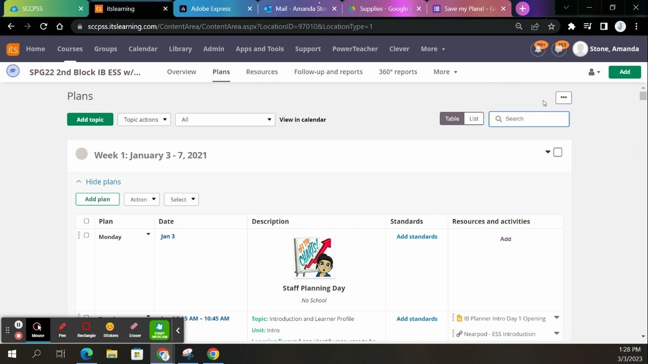Switch to Table view
The image size is (648, 364).
[452, 119]
